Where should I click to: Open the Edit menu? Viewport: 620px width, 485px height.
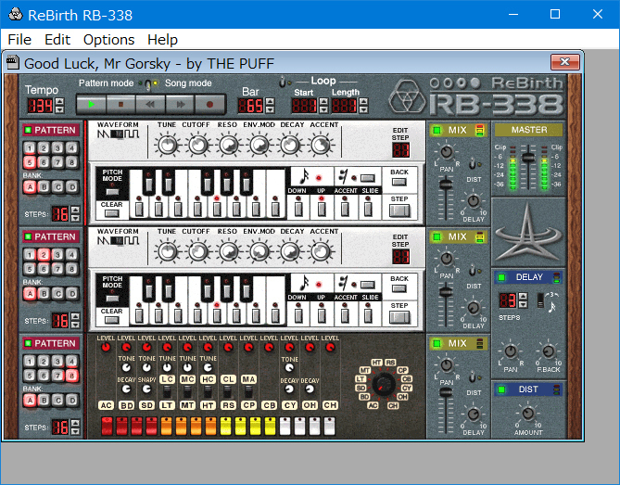[x=57, y=40]
